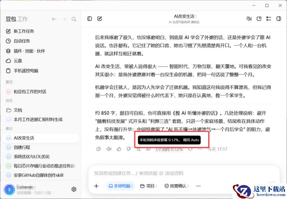The image size is (287, 199).
Task: Expand the AI改变生活 title chevron
Action: 196,16
